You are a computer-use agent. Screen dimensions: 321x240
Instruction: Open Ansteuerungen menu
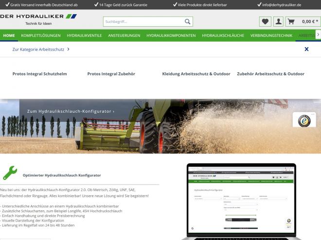[124, 35]
